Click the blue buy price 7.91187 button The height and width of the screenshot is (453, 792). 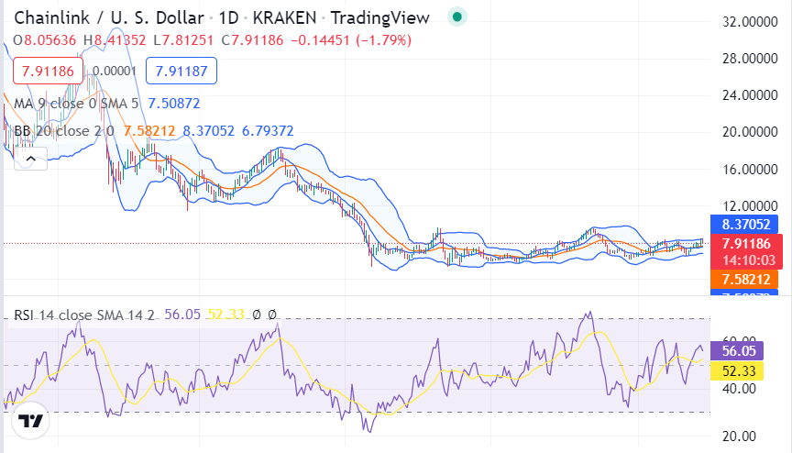coord(181,71)
